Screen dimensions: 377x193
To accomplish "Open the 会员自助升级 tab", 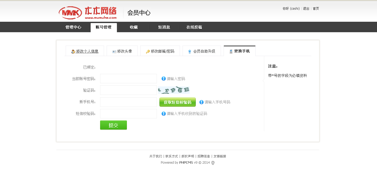I will point(202,51).
